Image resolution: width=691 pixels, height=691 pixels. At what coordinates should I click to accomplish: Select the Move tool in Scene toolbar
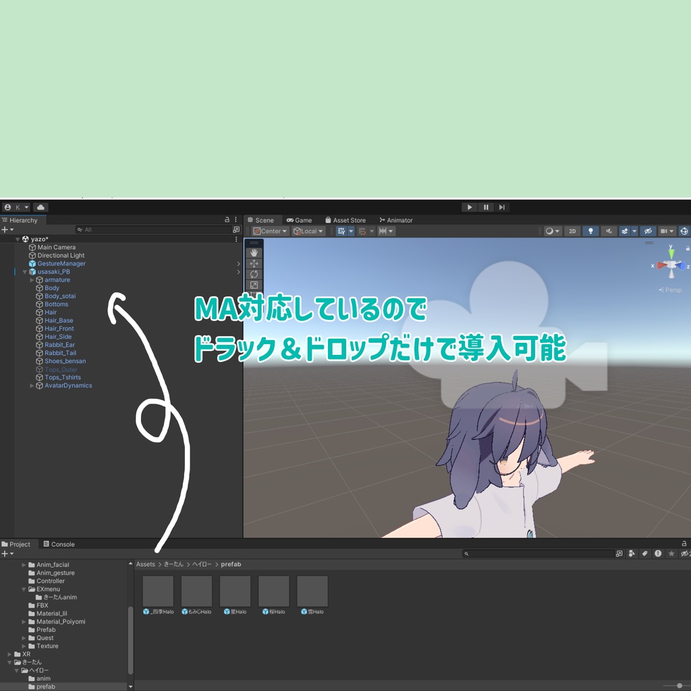click(x=254, y=263)
